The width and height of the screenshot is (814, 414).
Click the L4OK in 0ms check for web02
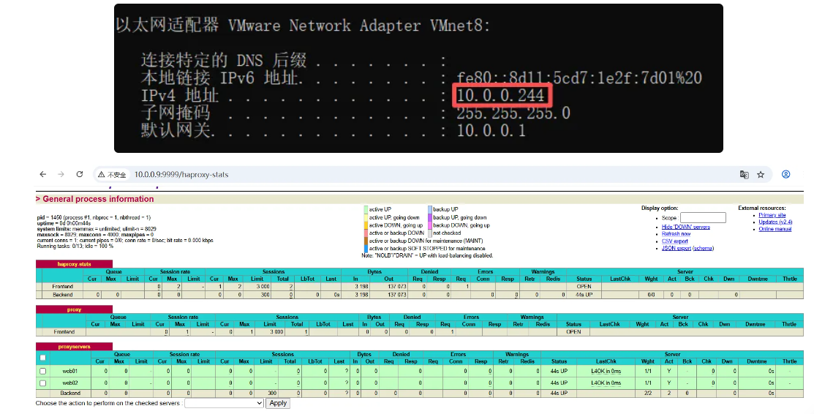coord(606,383)
